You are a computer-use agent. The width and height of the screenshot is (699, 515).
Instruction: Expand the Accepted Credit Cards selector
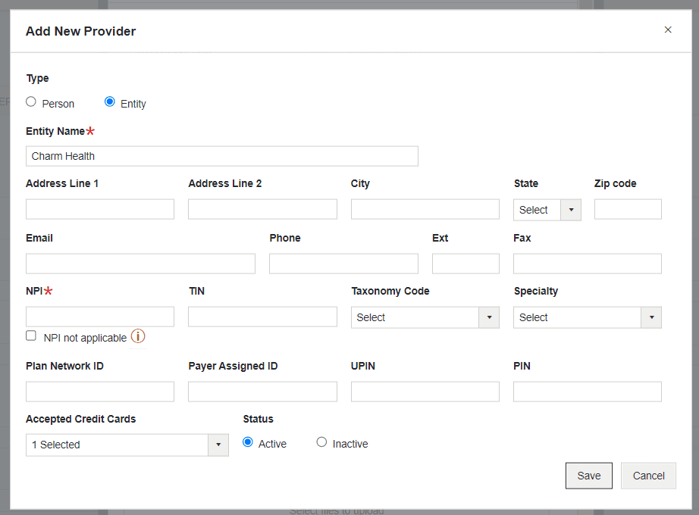tap(218, 445)
